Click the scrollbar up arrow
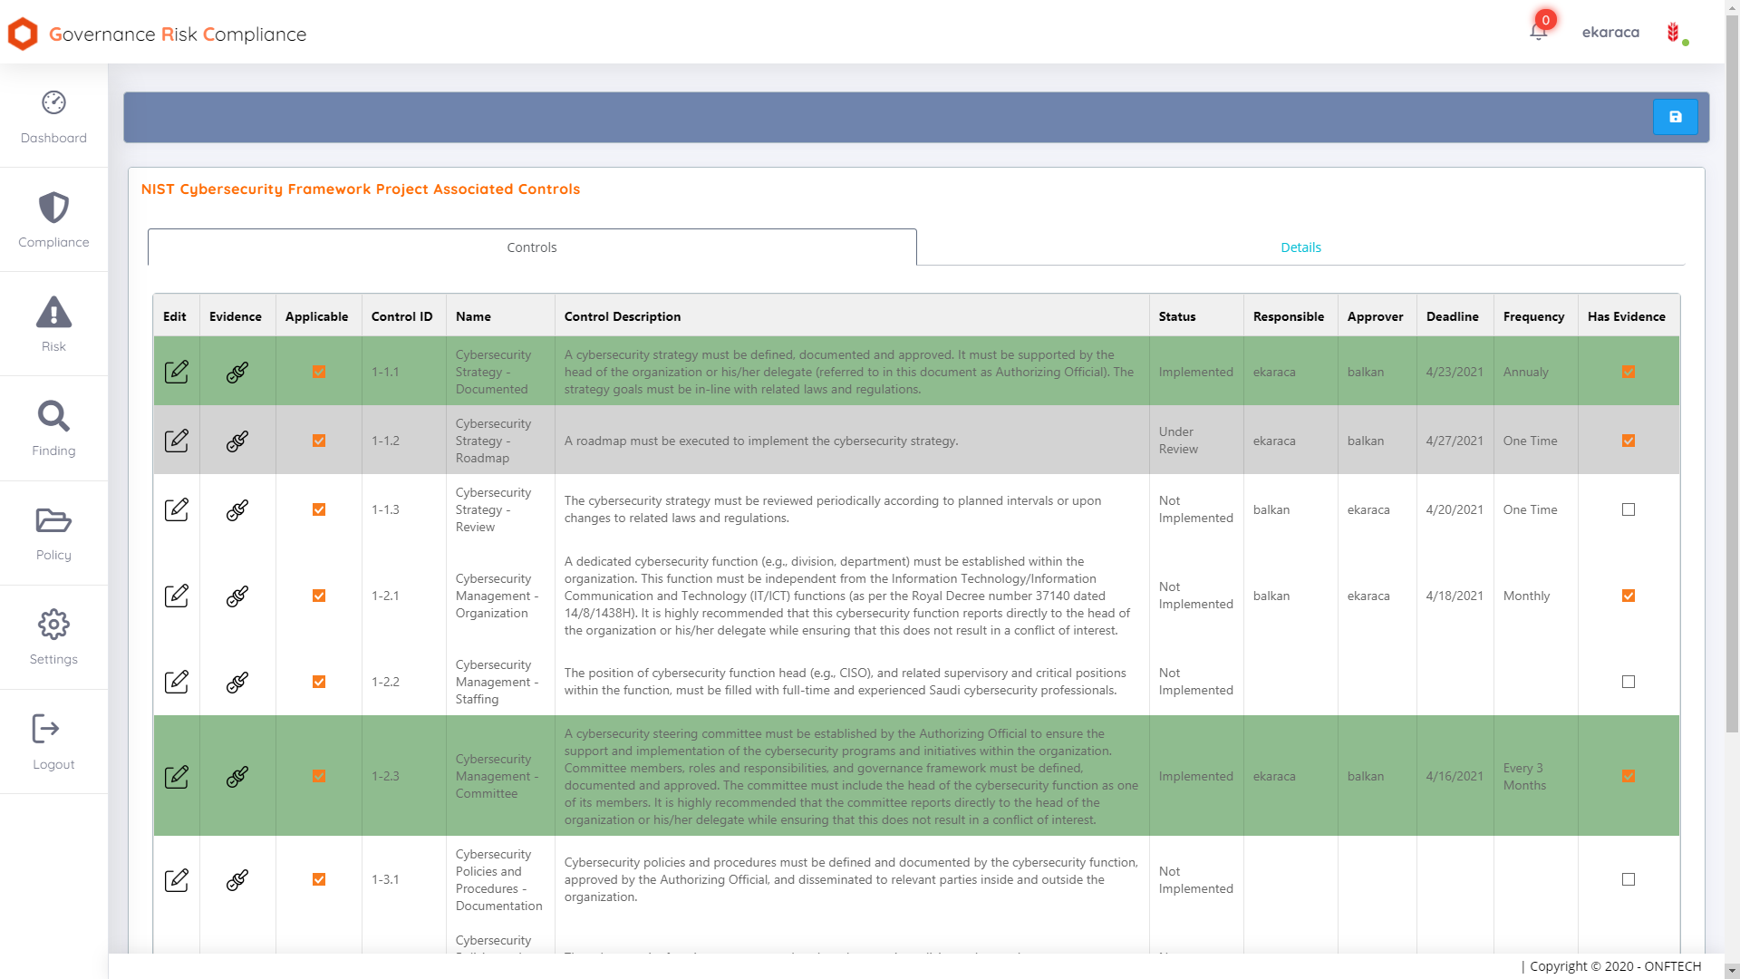1740x979 pixels. point(1732,7)
